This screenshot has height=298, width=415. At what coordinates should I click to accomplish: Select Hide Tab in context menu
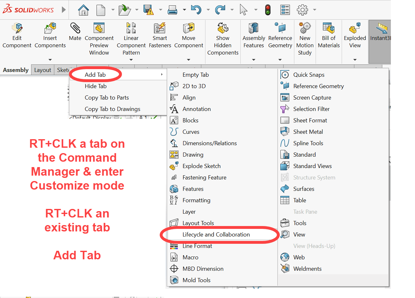click(x=96, y=86)
